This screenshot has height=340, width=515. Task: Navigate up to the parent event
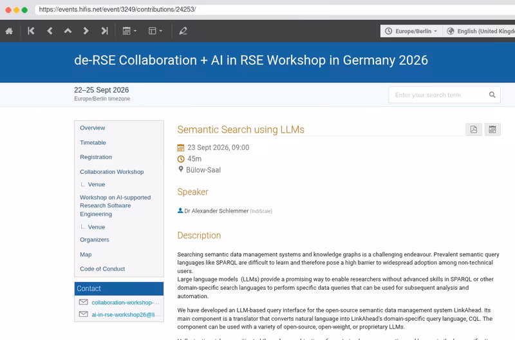(x=68, y=31)
